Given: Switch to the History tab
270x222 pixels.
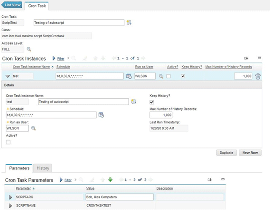Looking at the screenshot, I should point(43,168).
